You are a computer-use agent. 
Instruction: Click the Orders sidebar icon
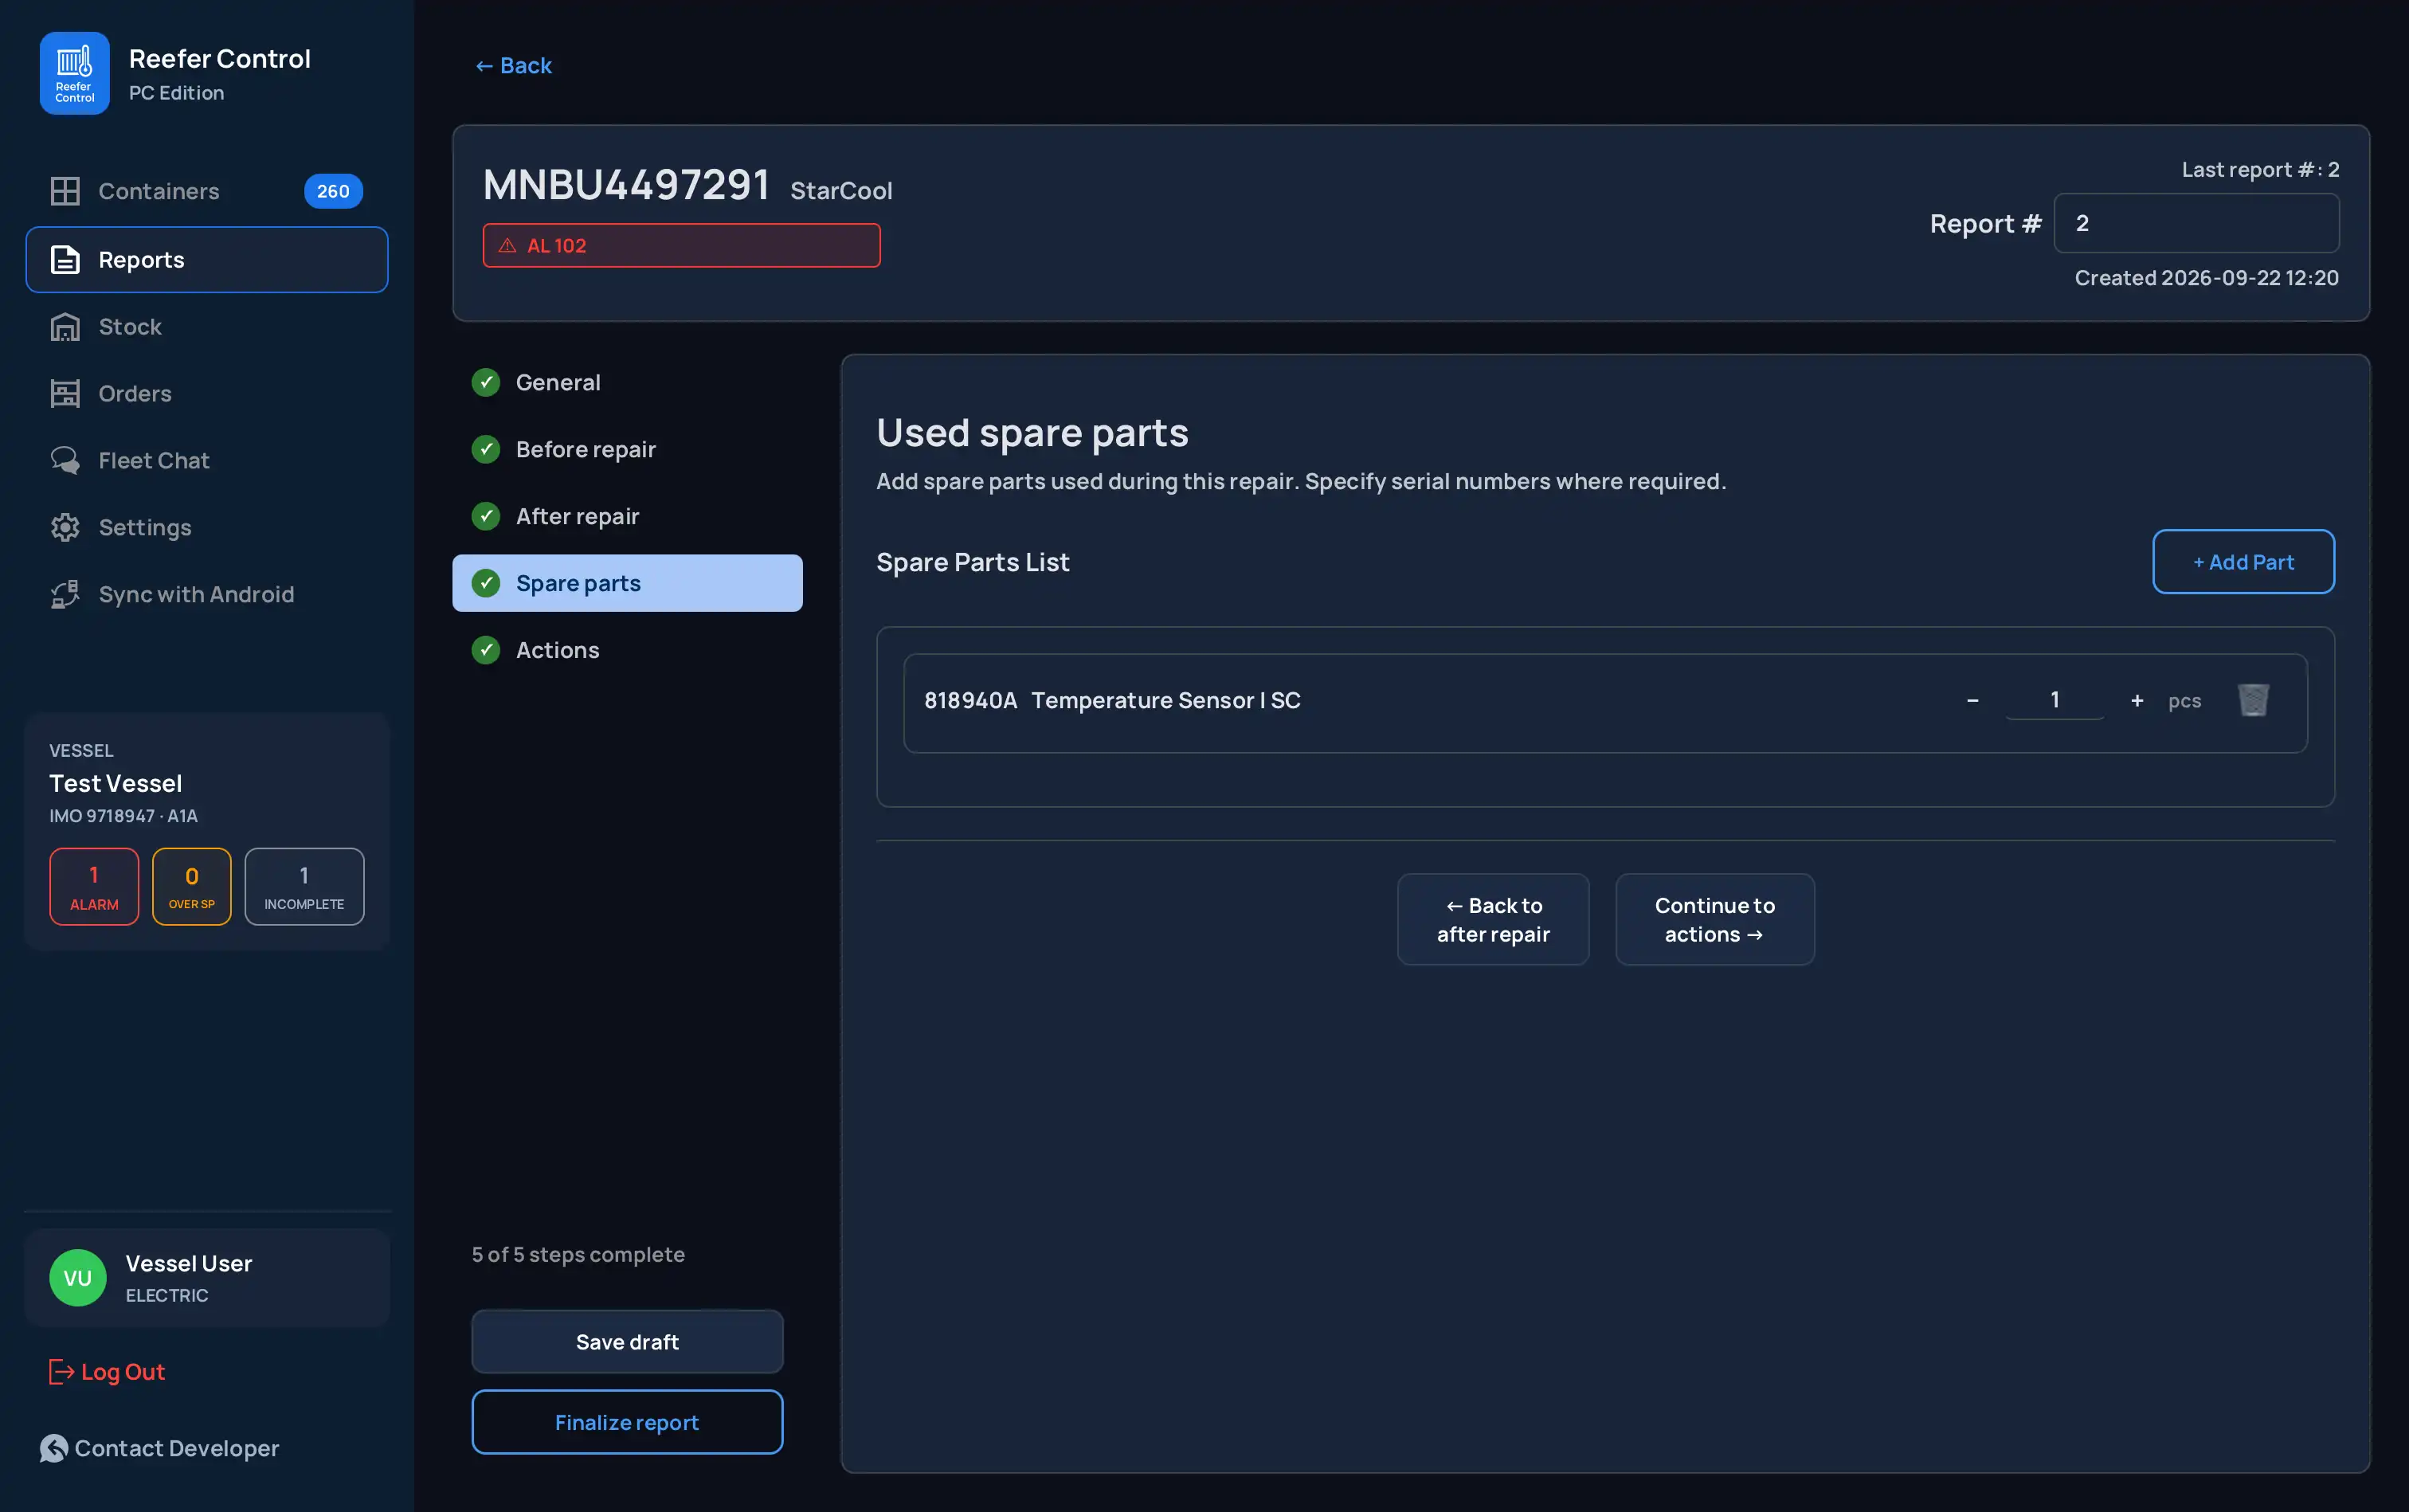coord(65,394)
